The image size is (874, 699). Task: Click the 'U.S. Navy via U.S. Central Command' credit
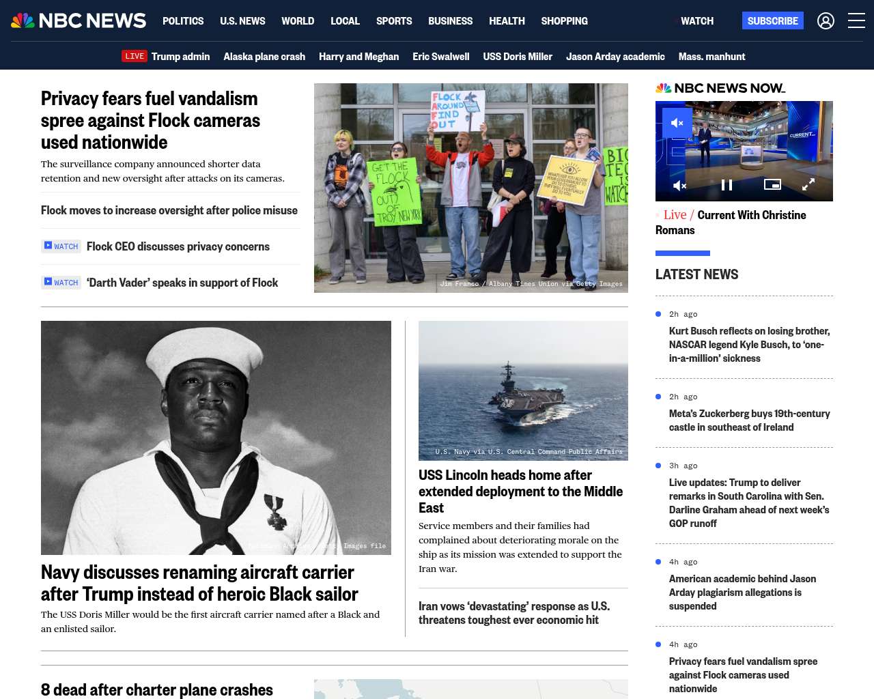529,452
